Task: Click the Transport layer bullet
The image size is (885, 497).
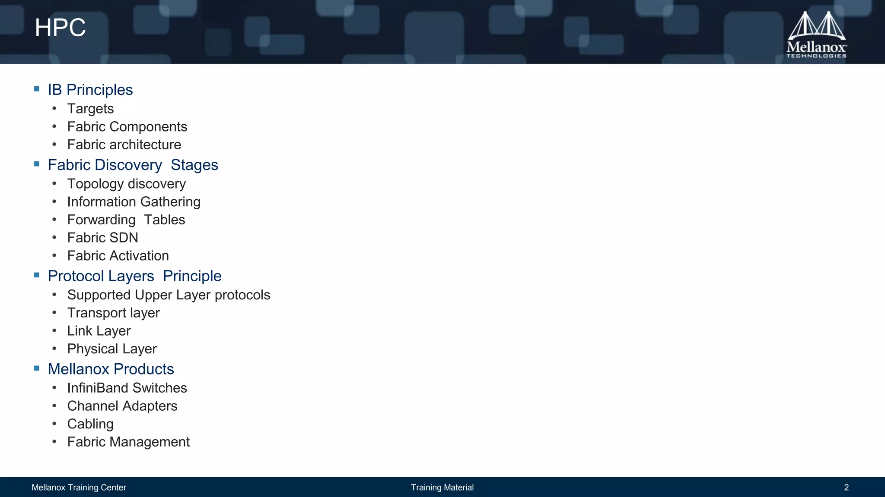Action: (x=113, y=313)
